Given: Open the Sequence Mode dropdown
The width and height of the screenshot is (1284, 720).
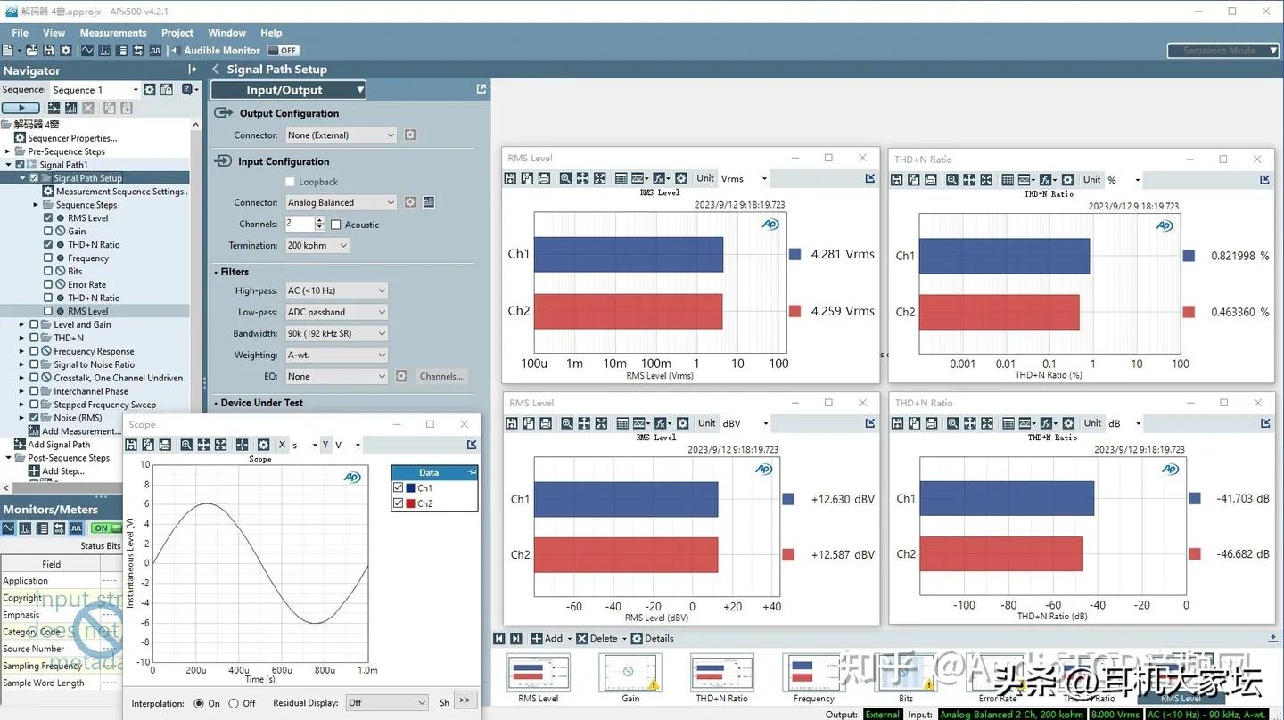Looking at the screenshot, I should tap(1224, 51).
